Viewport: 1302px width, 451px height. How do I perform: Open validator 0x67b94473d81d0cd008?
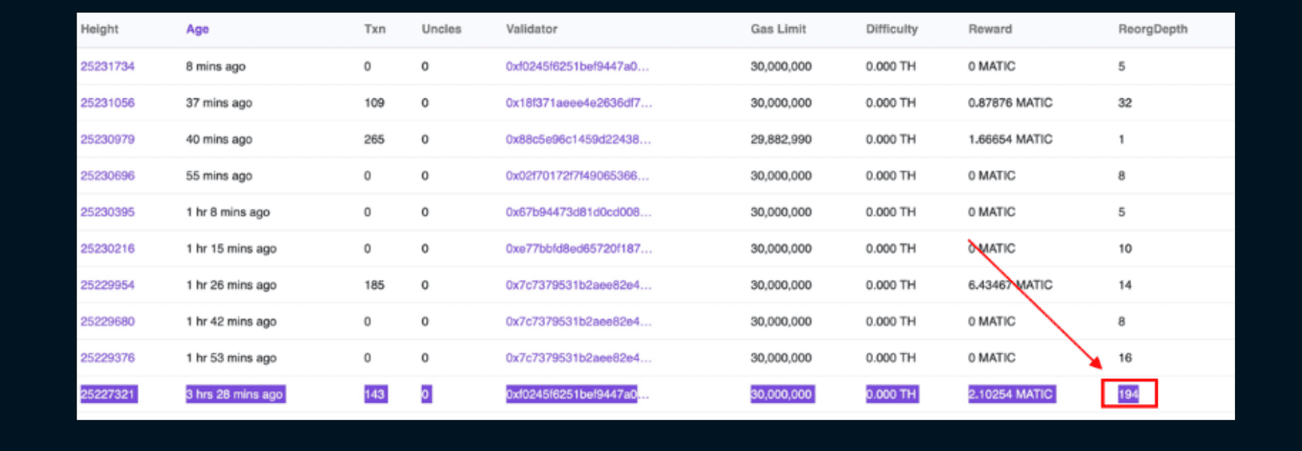[x=579, y=212]
